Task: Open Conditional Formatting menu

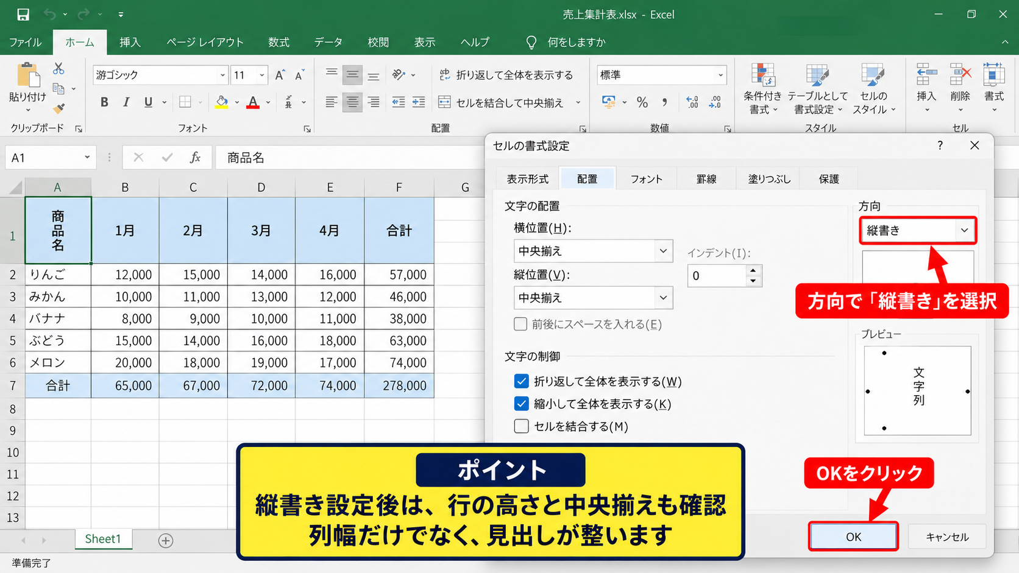Action: click(x=762, y=89)
